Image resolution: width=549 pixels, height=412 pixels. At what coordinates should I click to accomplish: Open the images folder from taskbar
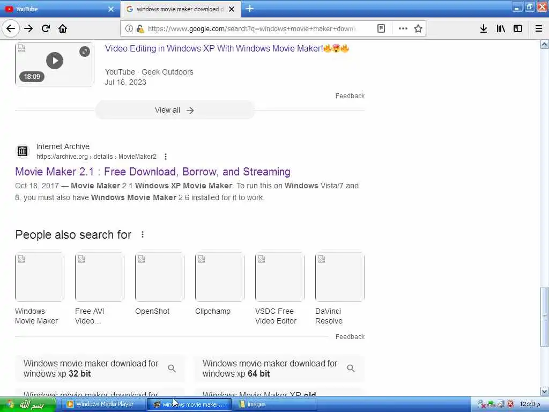coord(274,404)
